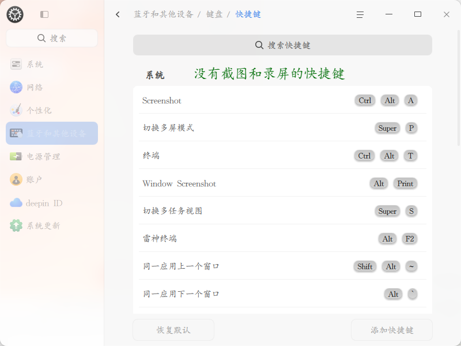Viewport: 461px width, 346px height.
Task: Click the P key badge for 切换多屏模式
Action: [x=411, y=128]
